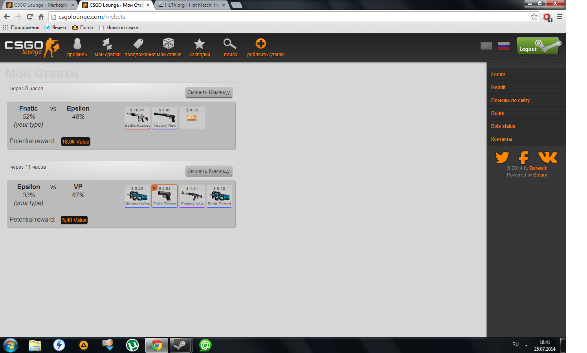Open a new browser tab
Screen dimensions: 587x353
(236, 5)
